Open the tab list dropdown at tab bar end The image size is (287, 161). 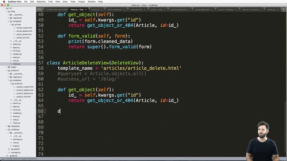coord(284,9)
